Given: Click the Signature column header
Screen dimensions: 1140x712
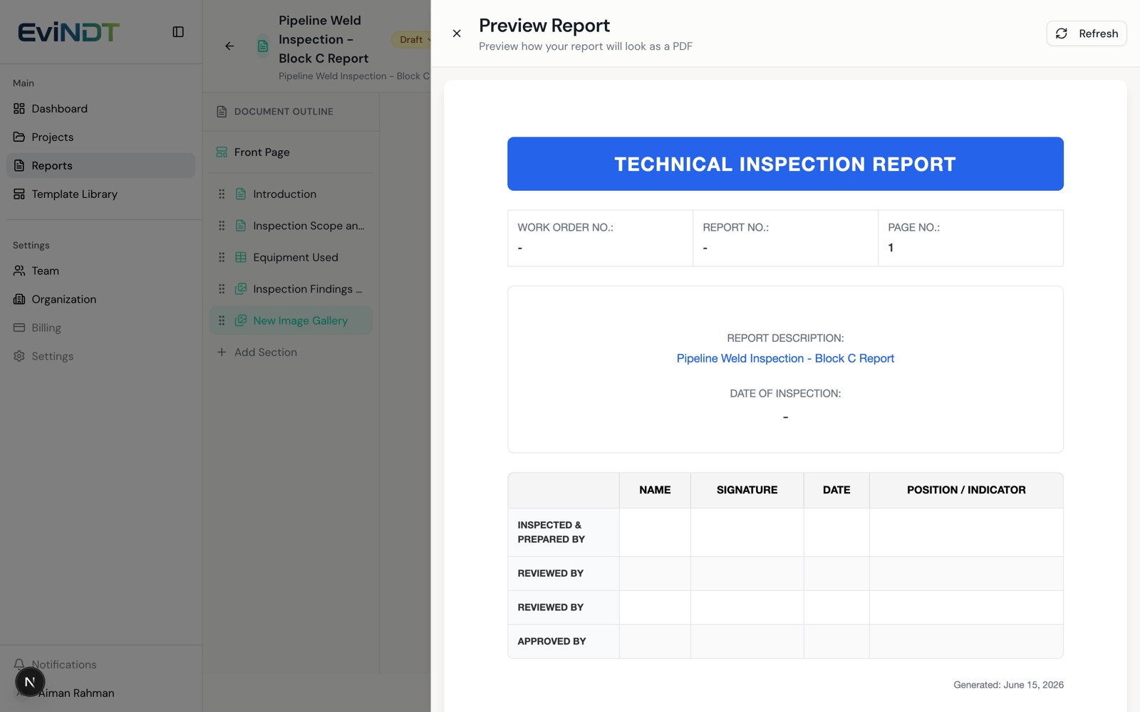Looking at the screenshot, I should pyautogui.click(x=747, y=490).
